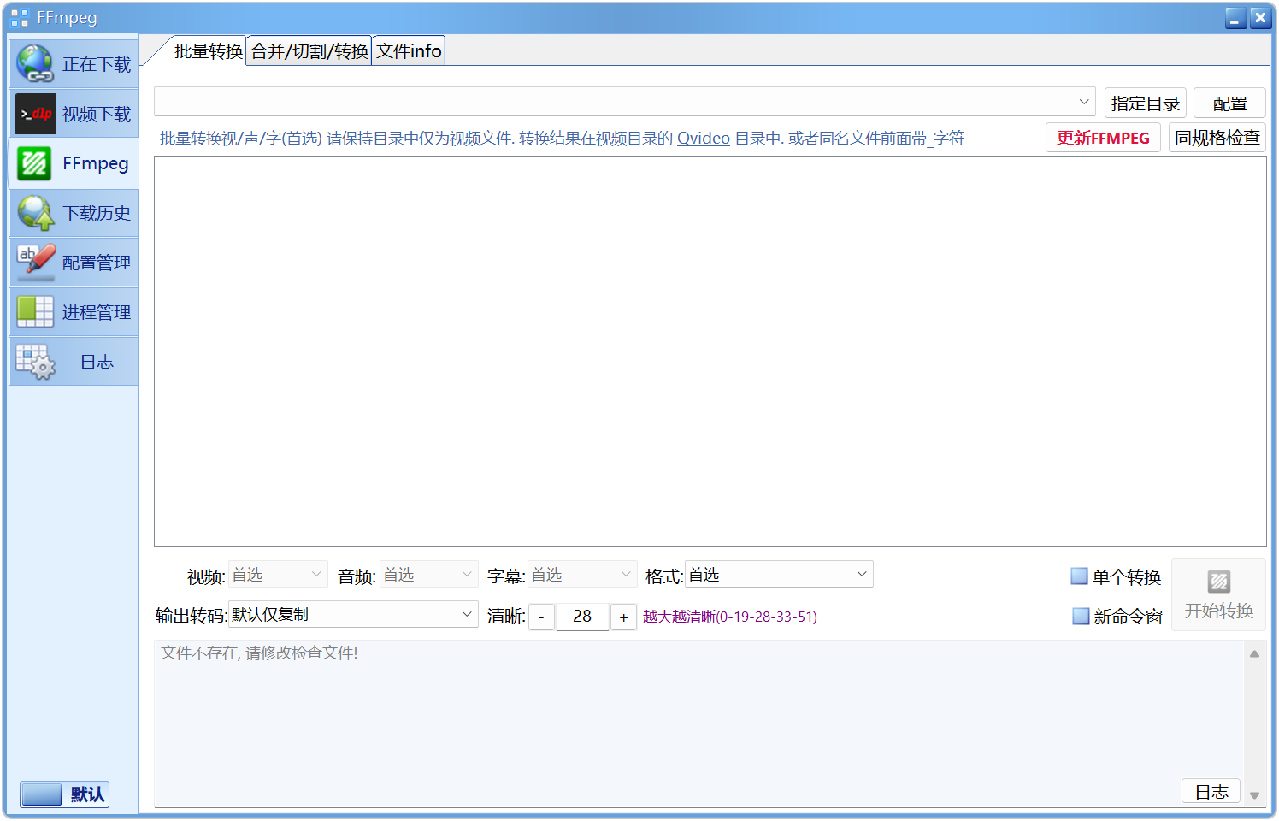
Task: Open the Qvideo directory link
Action: (704, 139)
